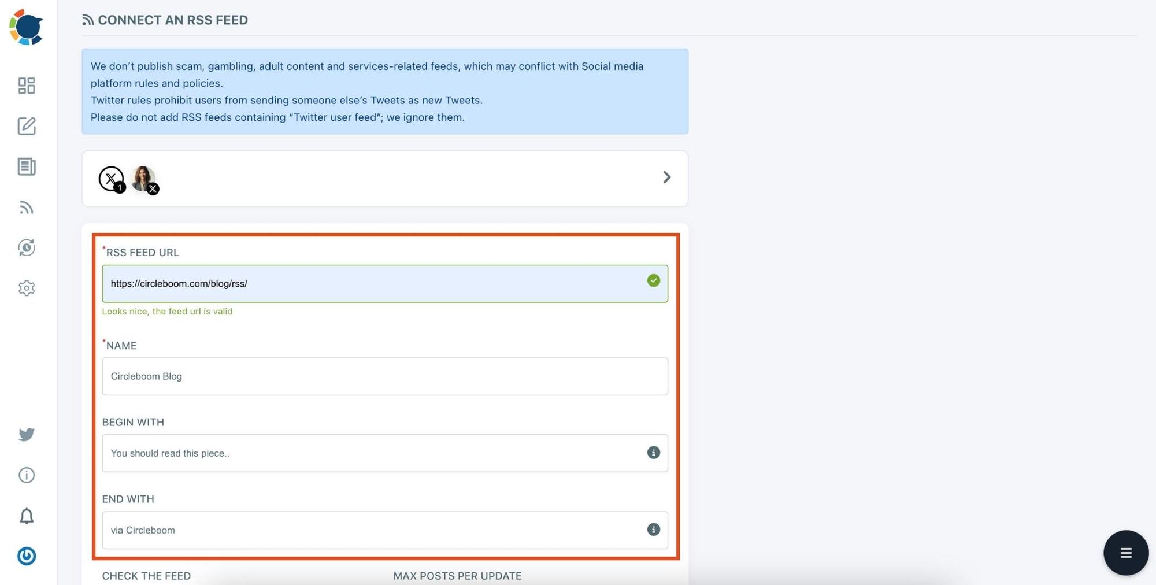Viewport: 1156px width, 585px height.
Task: Select the CONNECT AN RSS FEED header
Action: (165, 20)
